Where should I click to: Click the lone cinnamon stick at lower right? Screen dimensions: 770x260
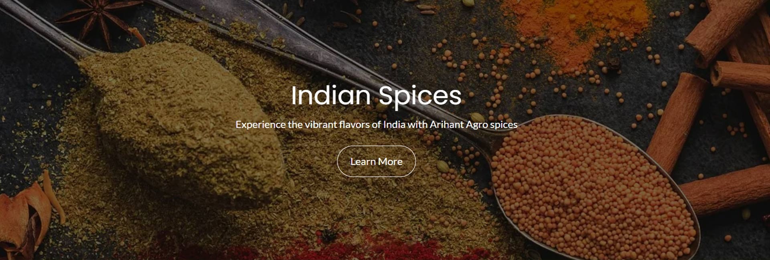(x=726, y=190)
